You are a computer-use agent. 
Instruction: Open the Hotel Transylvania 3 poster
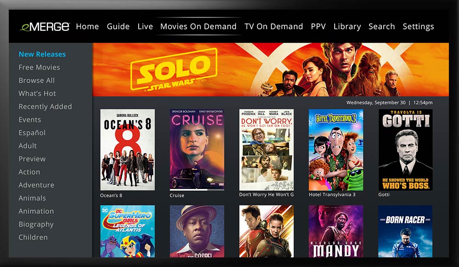click(x=336, y=150)
